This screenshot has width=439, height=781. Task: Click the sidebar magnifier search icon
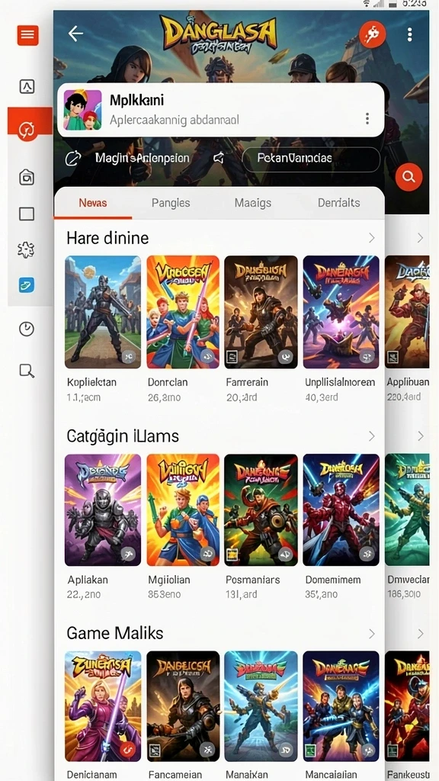pyautogui.click(x=27, y=371)
